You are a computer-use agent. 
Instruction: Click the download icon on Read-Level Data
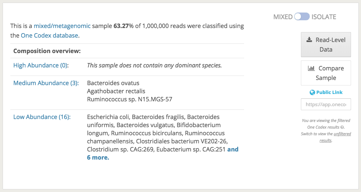point(309,40)
